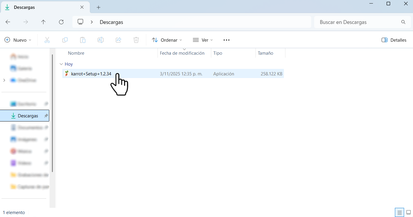The width and height of the screenshot is (413, 217).
Task: Open the Nuevo dropdown
Action: [18, 40]
